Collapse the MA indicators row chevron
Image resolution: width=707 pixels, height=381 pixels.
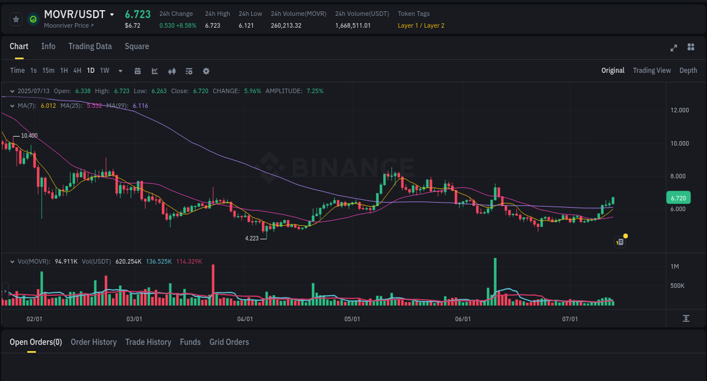pos(12,106)
